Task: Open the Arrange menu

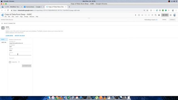Action: (26, 17)
